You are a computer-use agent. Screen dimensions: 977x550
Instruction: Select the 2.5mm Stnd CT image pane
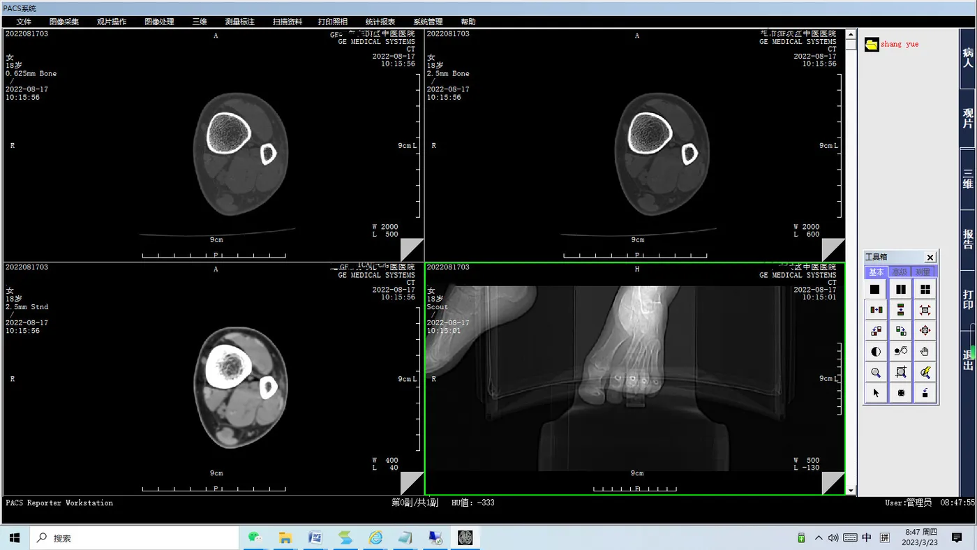pyautogui.click(x=213, y=379)
